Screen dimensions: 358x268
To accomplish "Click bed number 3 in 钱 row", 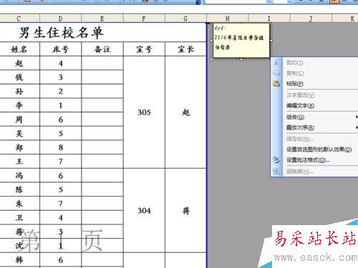I will click(x=61, y=77).
